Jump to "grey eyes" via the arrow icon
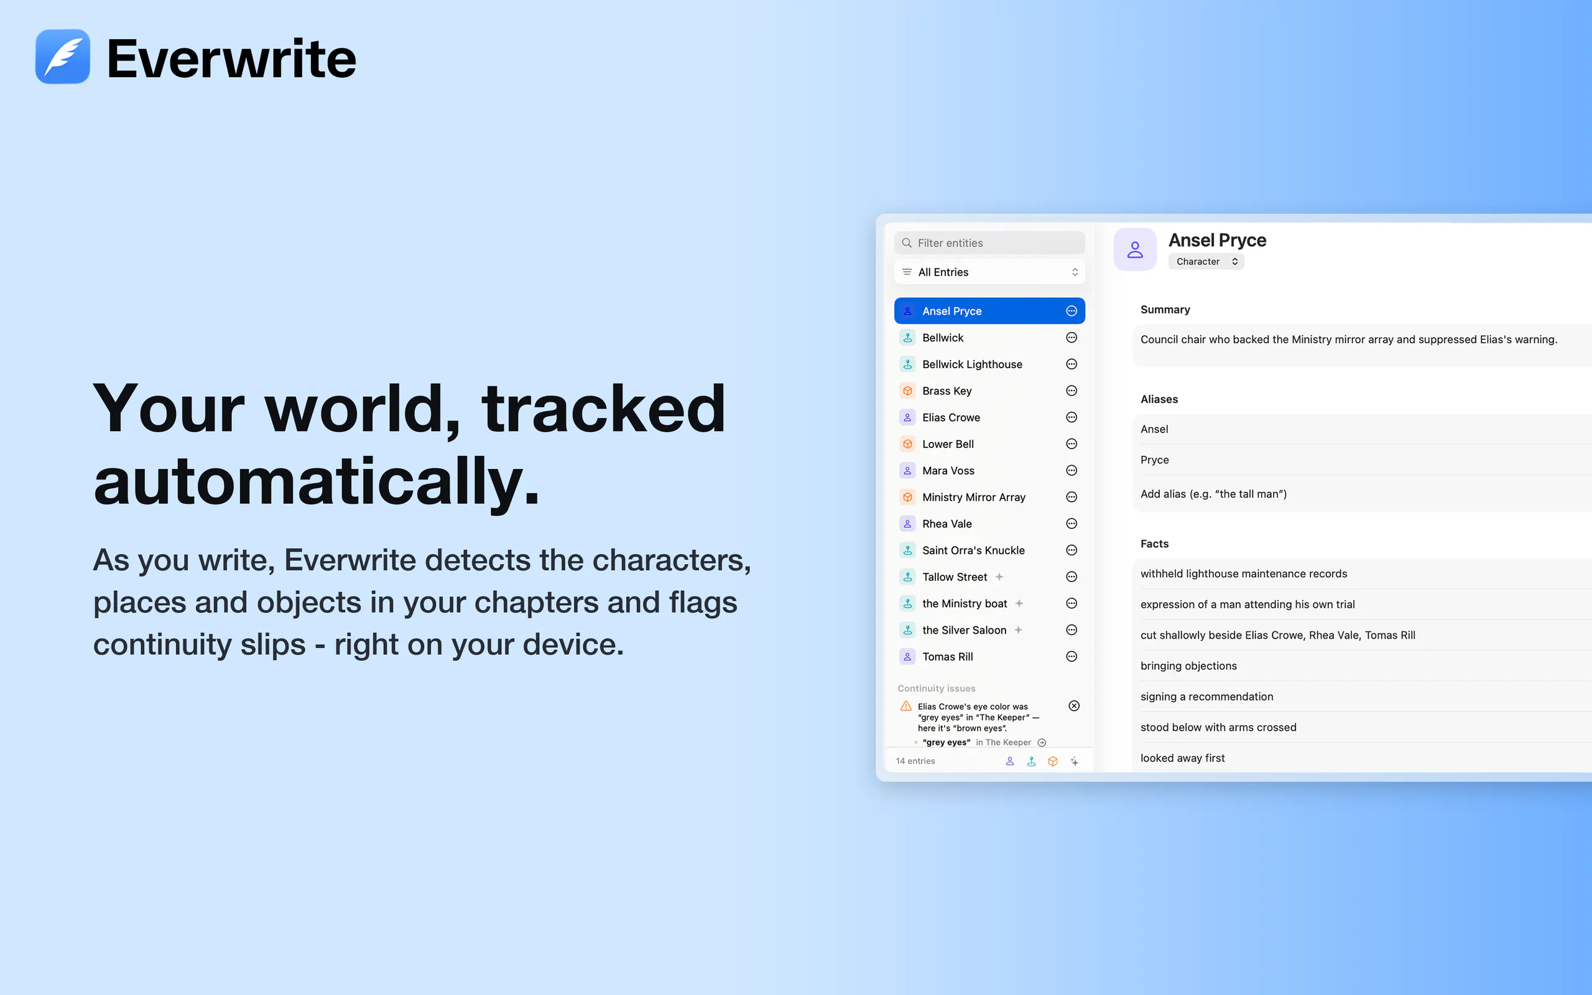This screenshot has height=995, width=1592. (1042, 743)
